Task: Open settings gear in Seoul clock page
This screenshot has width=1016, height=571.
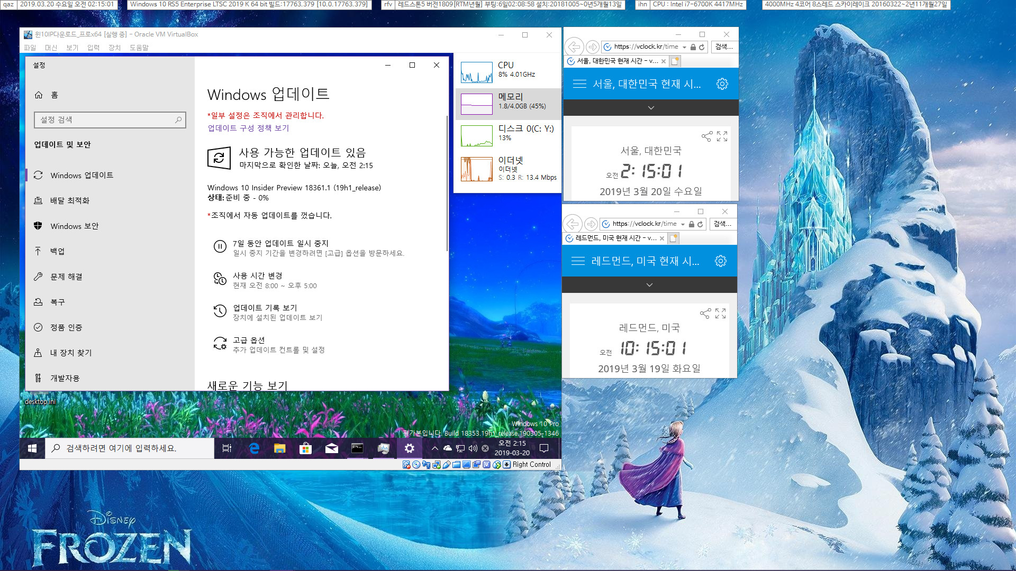Action: click(x=722, y=84)
